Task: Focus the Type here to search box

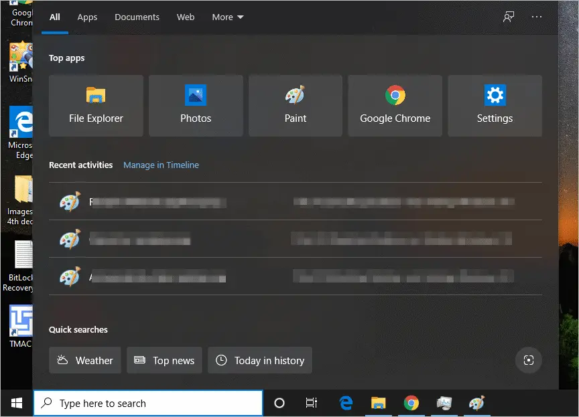Action: 148,403
